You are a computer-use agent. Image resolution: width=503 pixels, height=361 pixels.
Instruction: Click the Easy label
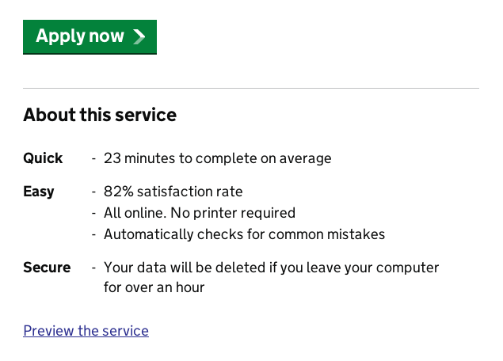tap(39, 192)
